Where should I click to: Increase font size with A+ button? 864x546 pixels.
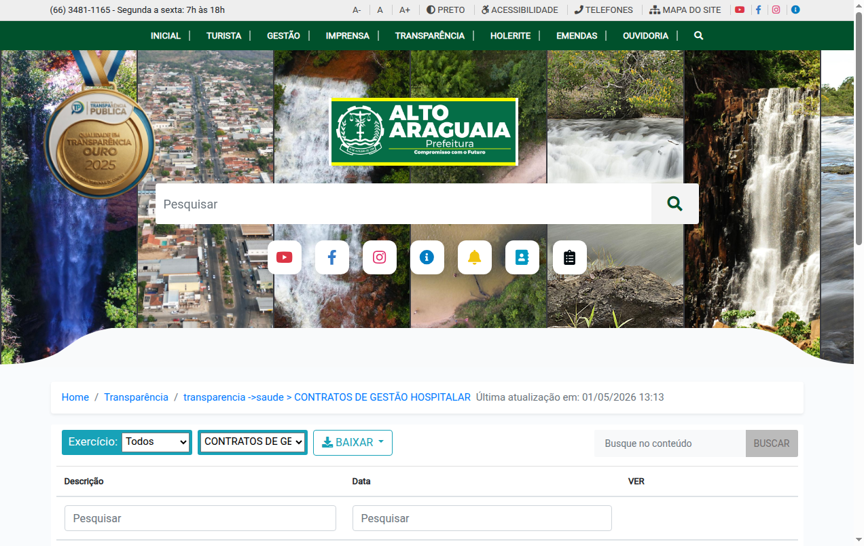[x=405, y=10]
